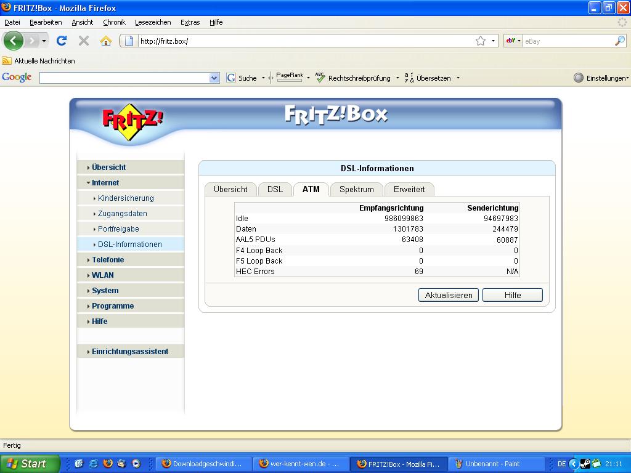Click the Rechtschreibprüfung spell check icon
Screen dimensions: 631x473
click(320, 78)
